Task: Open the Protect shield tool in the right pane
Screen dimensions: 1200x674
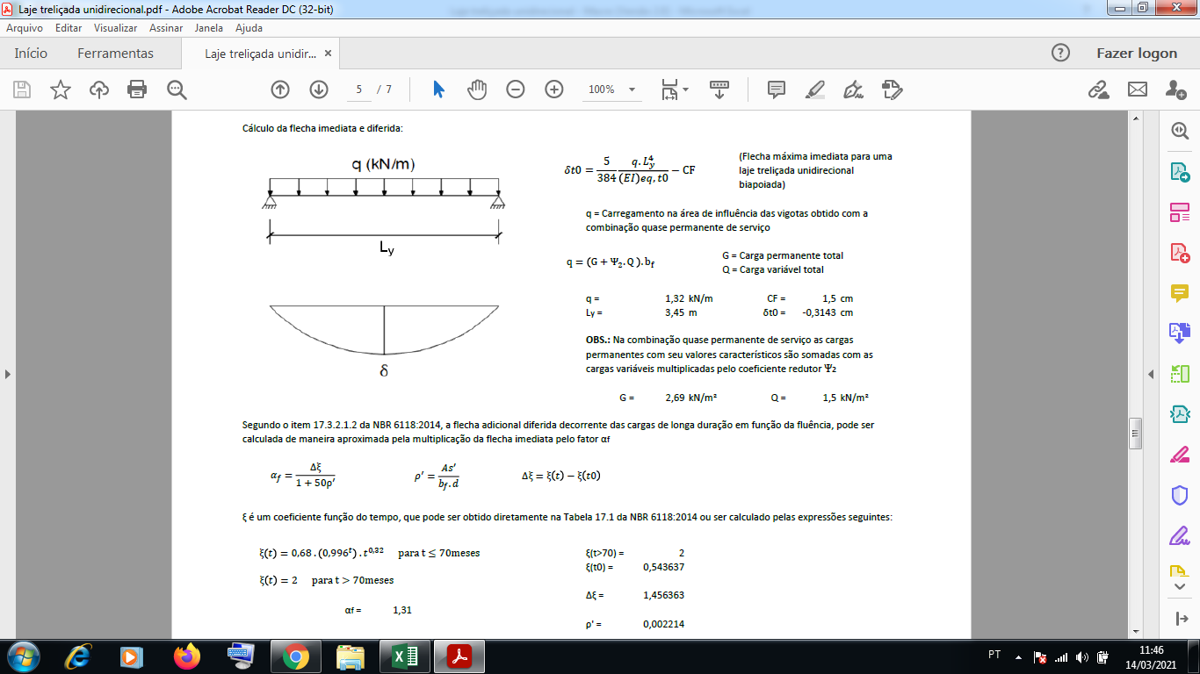Action: (1179, 495)
